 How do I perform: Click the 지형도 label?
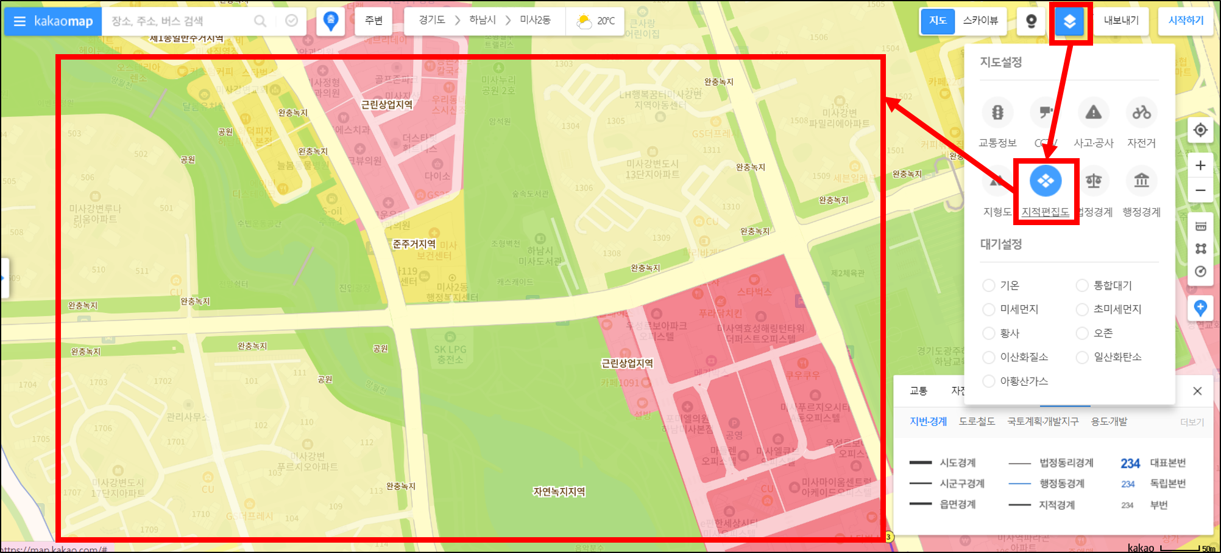point(997,212)
